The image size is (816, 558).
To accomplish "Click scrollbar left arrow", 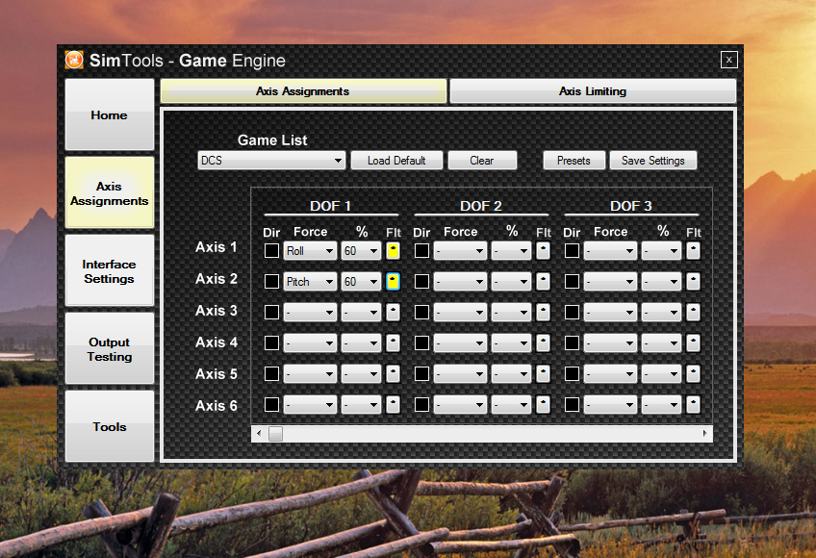I will tap(259, 433).
